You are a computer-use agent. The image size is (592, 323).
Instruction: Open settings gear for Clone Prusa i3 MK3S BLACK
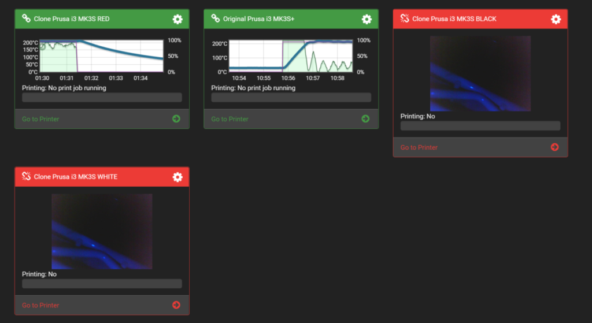tap(556, 19)
